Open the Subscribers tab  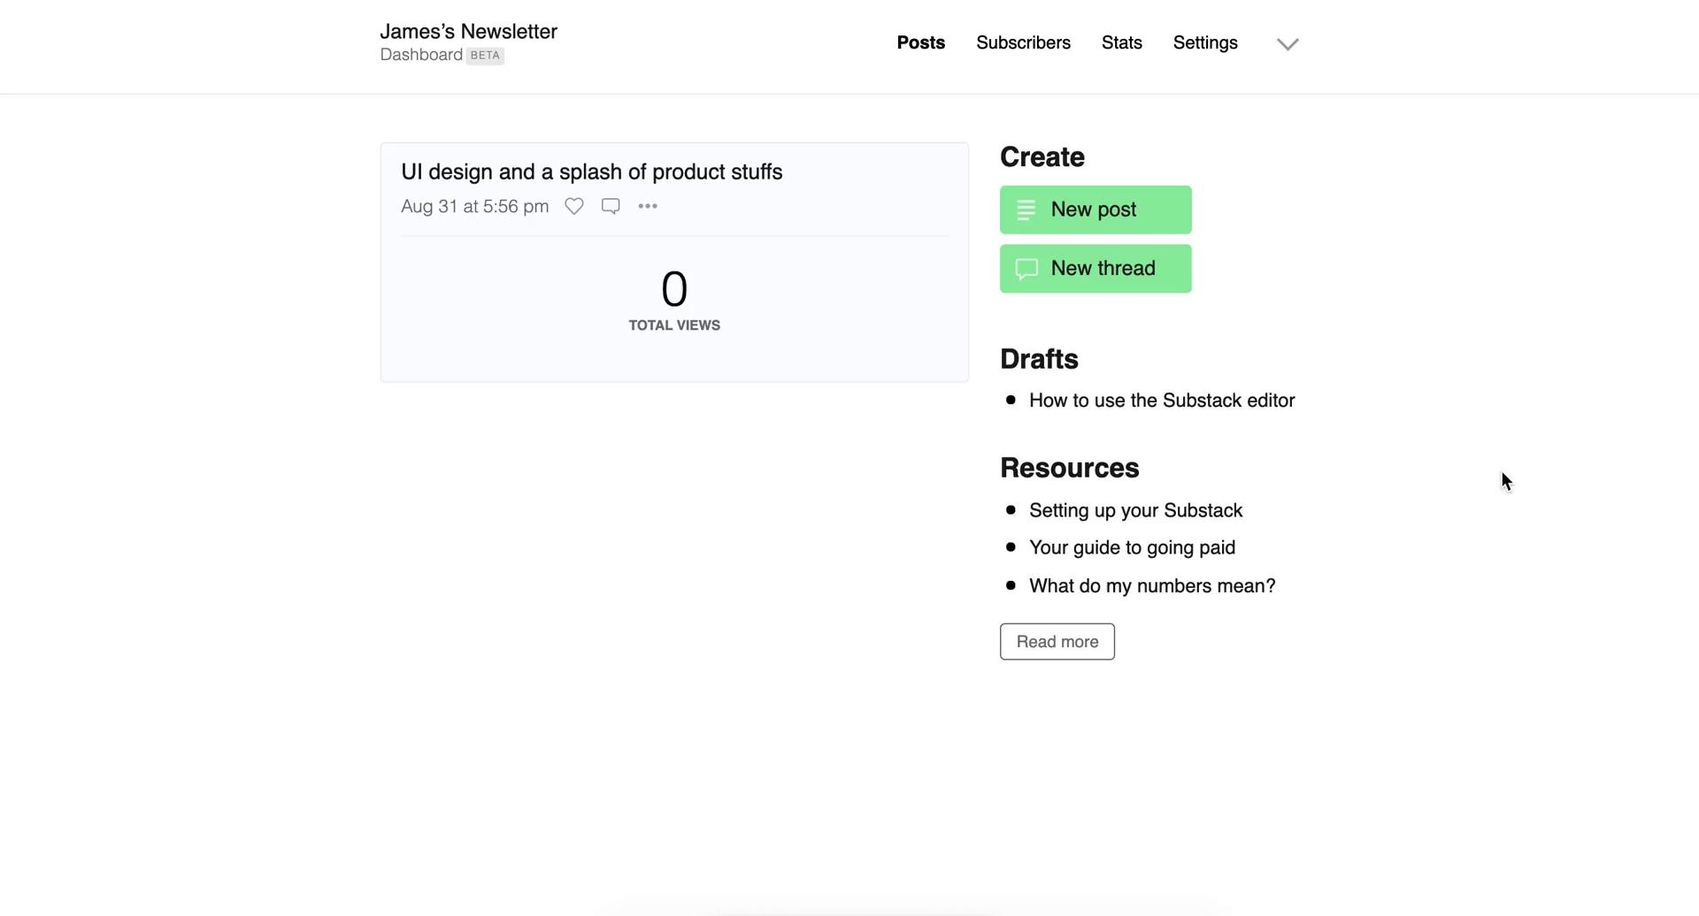[x=1023, y=42]
